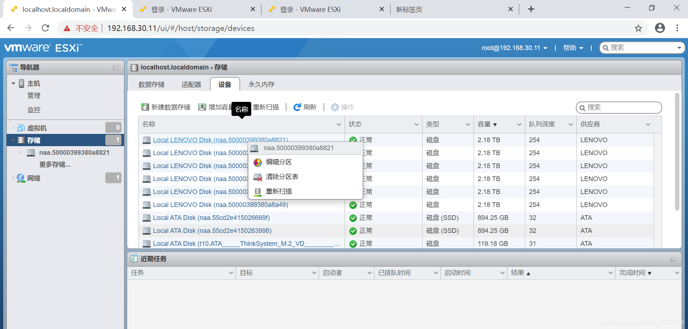Click the New Datastore icon in the toolbar
688x329 pixels.
[145, 107]
